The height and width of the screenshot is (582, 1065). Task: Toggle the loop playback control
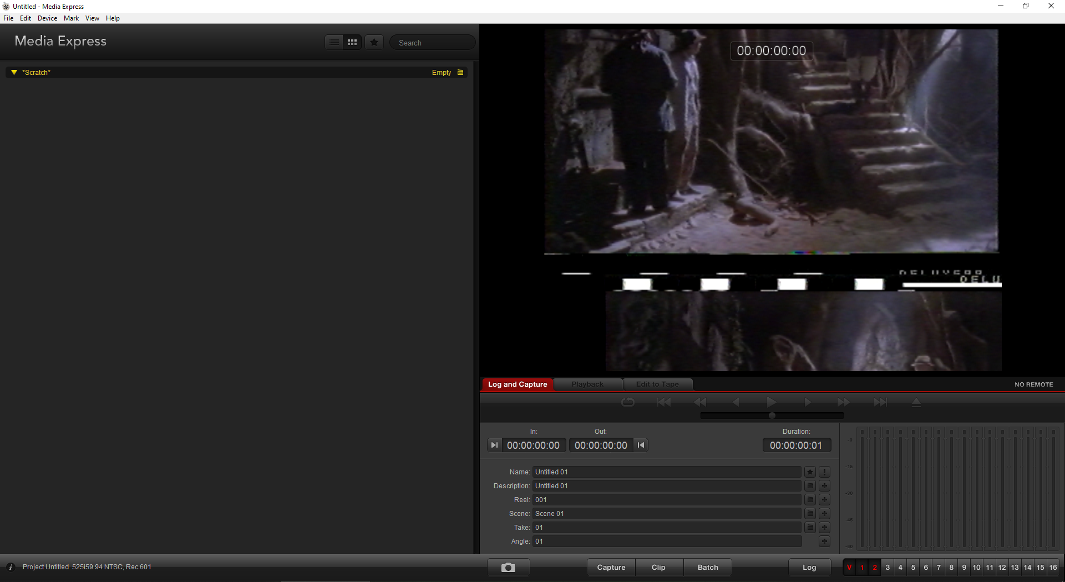click(x=628, y=402)
